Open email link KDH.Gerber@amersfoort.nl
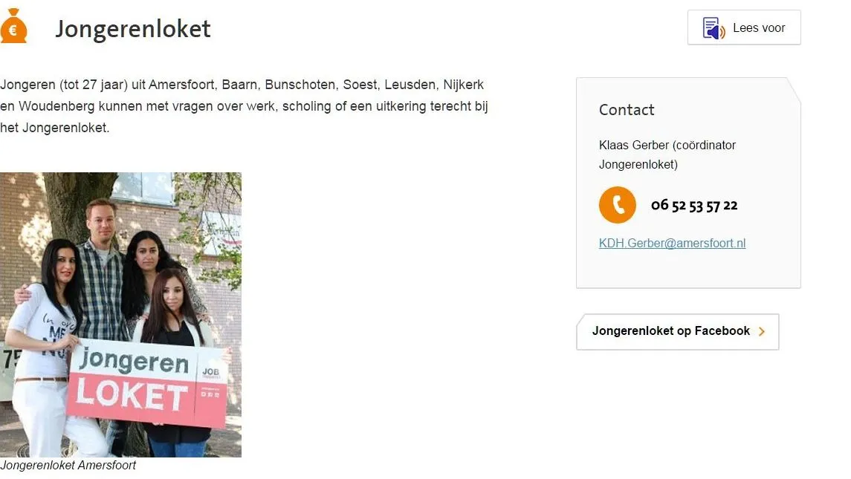 672,243
